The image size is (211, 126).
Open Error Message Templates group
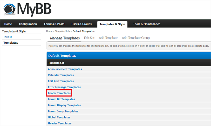[x=64, y=87]
